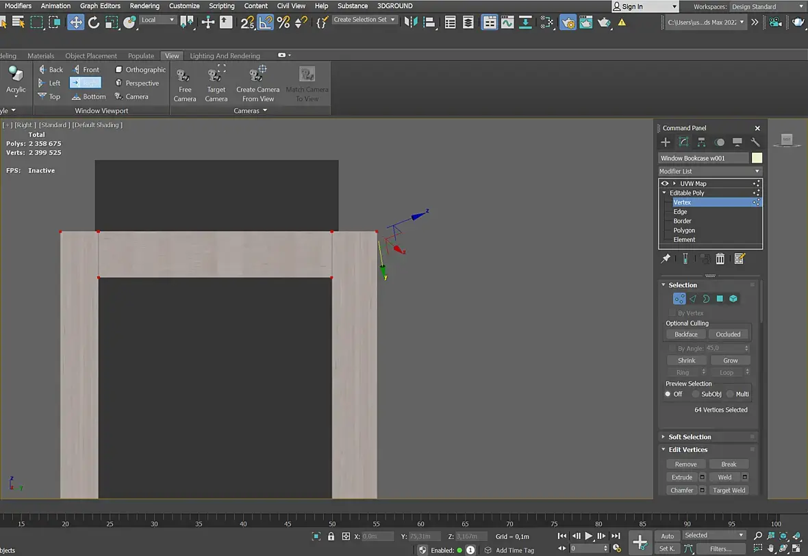
Task: Open the Utilities wrench tab
Action: (x=755, y=142)
